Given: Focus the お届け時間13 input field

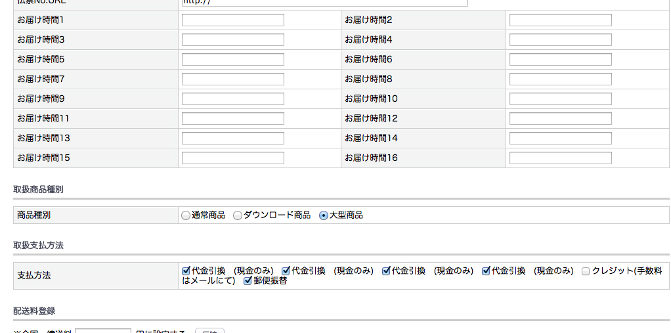Looking at the screenshot, I should point(232,139).
